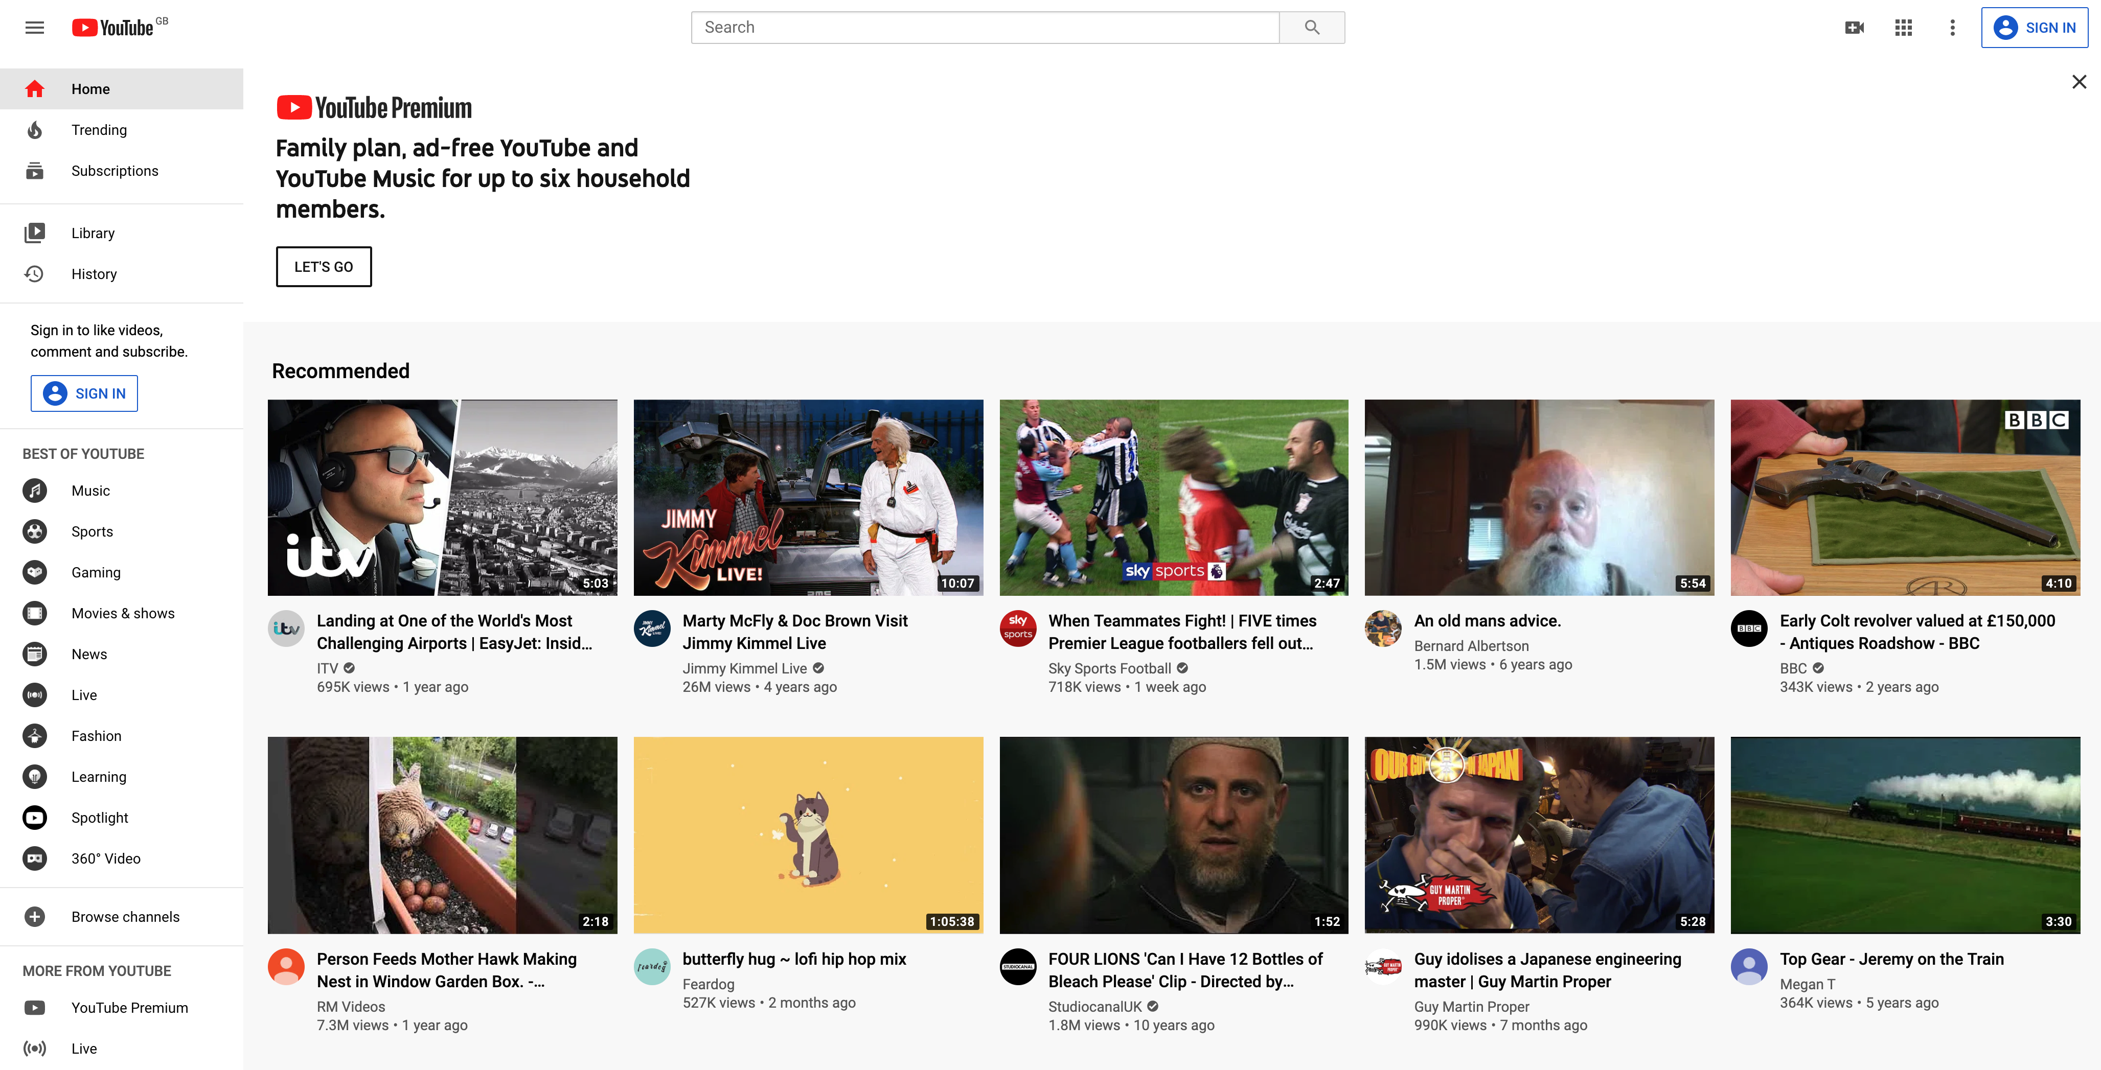This screenshot has height=1070, width=2101.
Task: Open the Bernard Albertson channel name
Action: click(1471, 646)
